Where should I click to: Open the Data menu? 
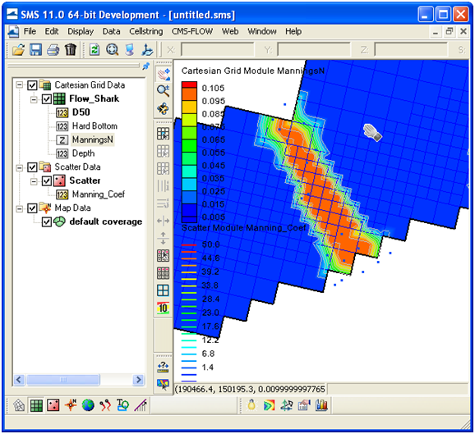pyautogui.click(x=111, y=31)
